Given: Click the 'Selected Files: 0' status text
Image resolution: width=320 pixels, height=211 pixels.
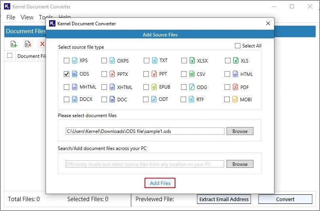Looking at the screenshot, I should [x=88, y=199].
